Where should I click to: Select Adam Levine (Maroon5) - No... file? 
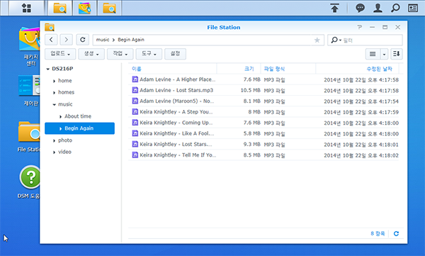coord(263,101)
